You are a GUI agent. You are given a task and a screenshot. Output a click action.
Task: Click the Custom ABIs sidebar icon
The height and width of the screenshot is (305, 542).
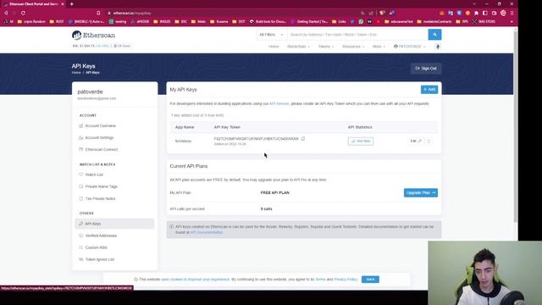point(81,247)
